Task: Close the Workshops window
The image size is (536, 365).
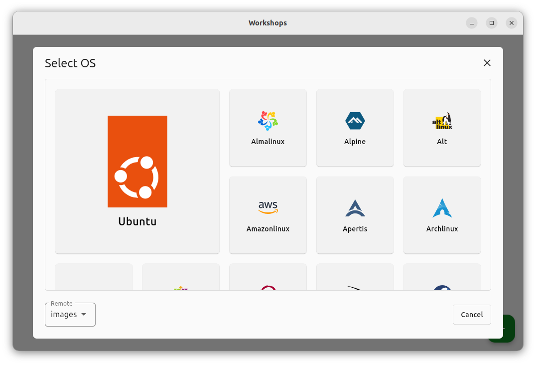Action: tap(512, 23)
